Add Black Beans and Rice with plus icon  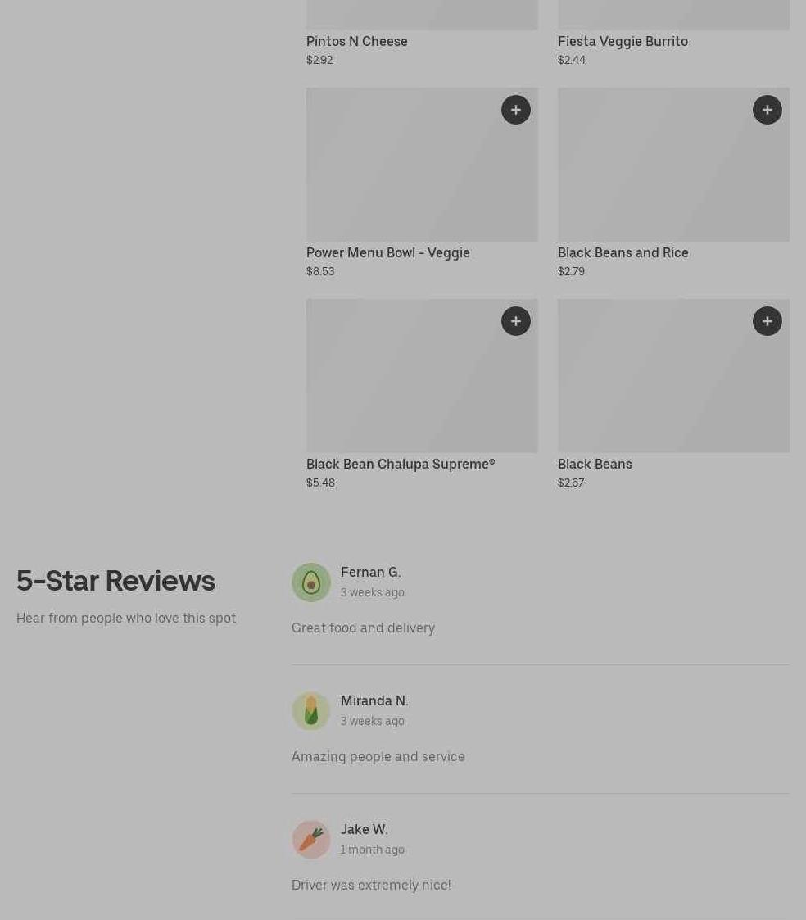coord(768,110)
